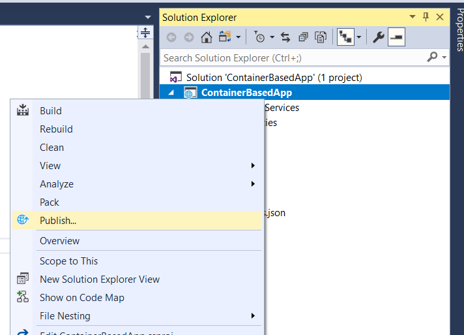464x335 pixels.
Task: Choose Show on Code Map entry
Action: [137, 298]
